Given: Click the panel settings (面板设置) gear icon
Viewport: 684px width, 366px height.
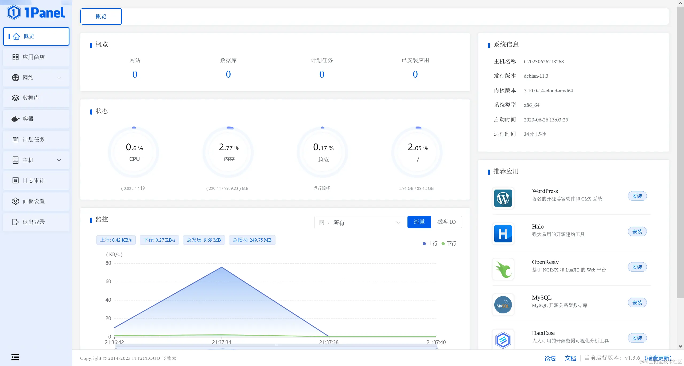Looking at the screenshot, I should point(15,201).
